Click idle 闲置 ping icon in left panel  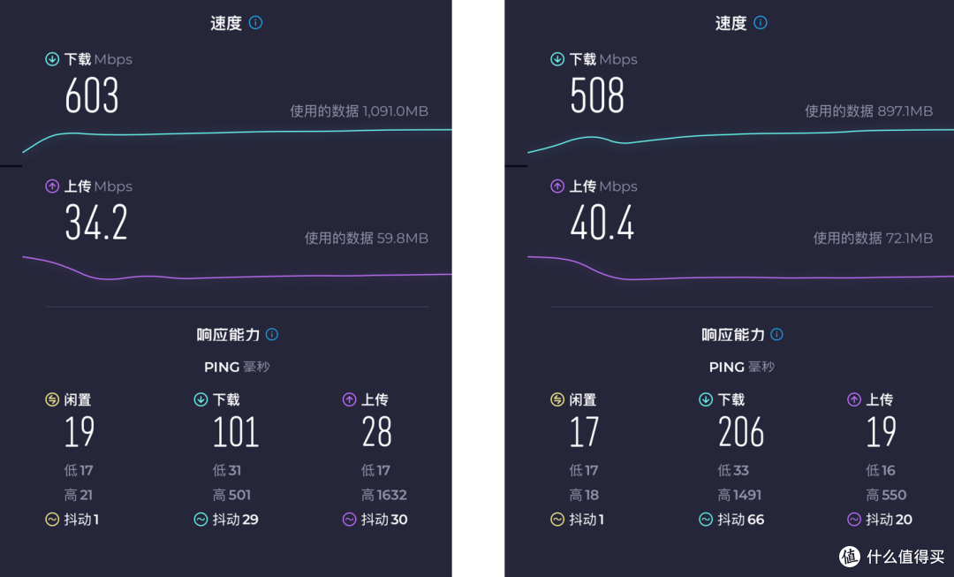[x=52, y=399]
